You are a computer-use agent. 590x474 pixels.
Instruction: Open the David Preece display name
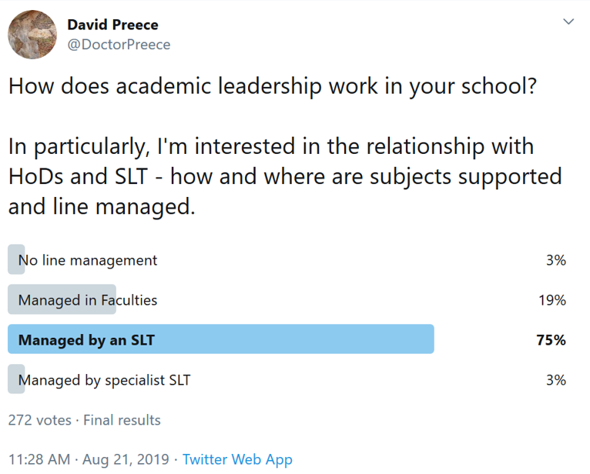(112, 25)
